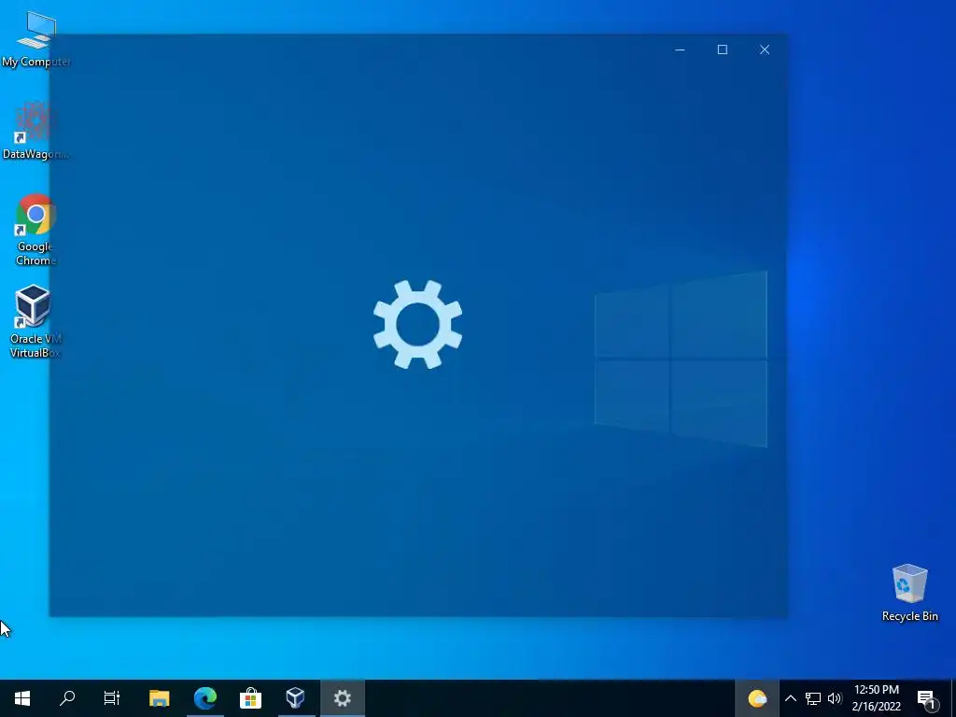Maximize the Settings window

click(x=723, y=50)
